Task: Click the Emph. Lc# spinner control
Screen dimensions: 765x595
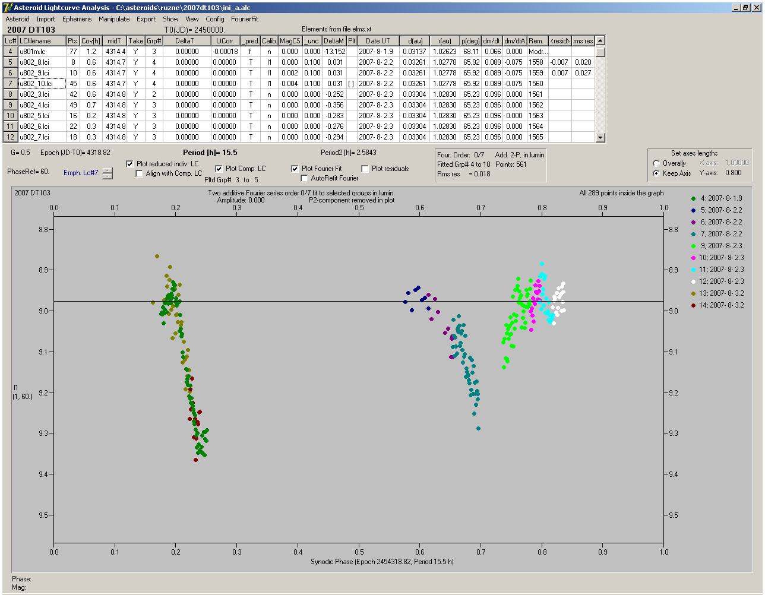Action: [x=107, y=173]
